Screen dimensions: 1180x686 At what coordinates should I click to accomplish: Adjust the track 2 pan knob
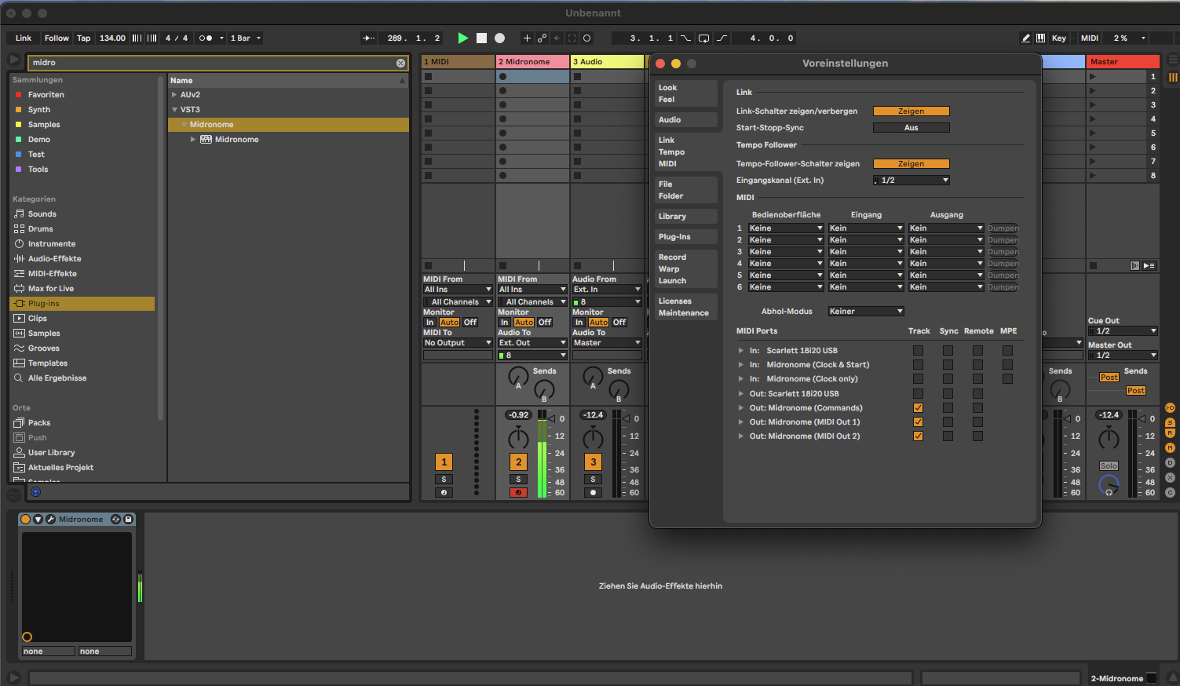(518, 438)
